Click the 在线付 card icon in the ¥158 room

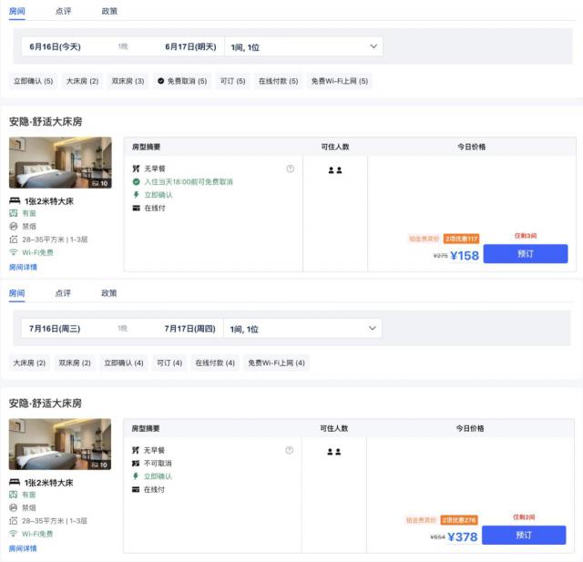136,209
